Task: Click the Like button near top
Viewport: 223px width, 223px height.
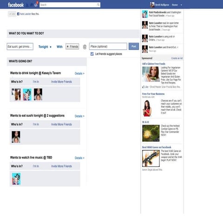Action: coord(12,14)
